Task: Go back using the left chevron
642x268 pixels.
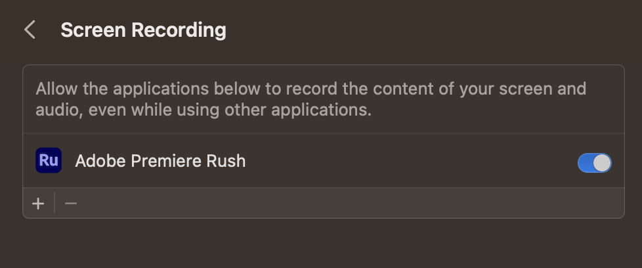Action: [30, 30]
